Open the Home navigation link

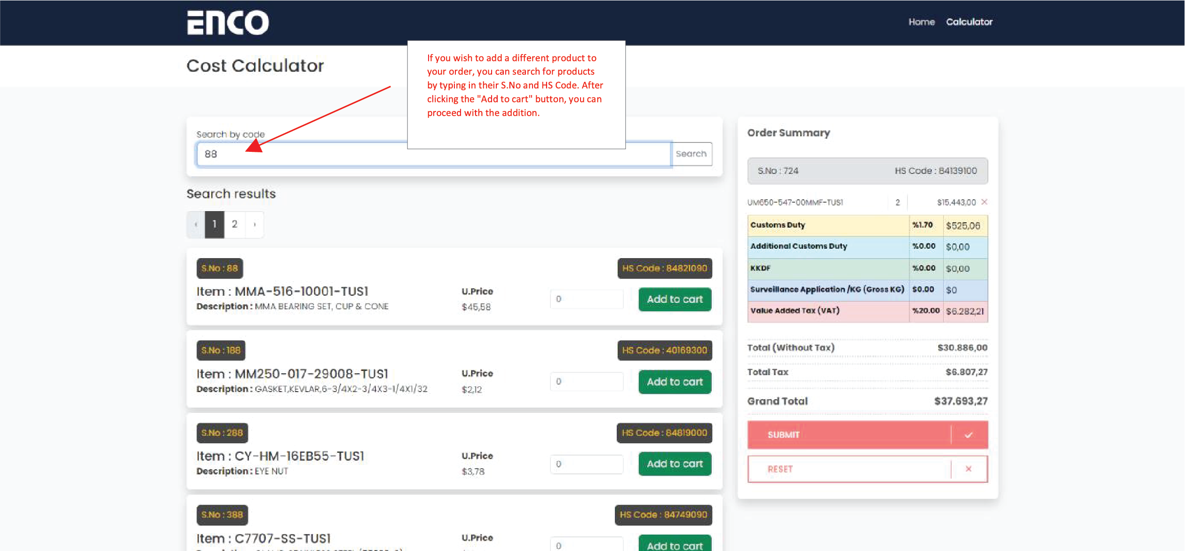tap(921, 22)
